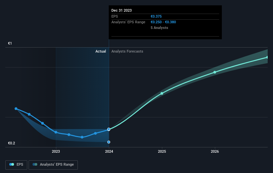
Task: Click the 5 Analysts text in tooltip
Action: 159,28
